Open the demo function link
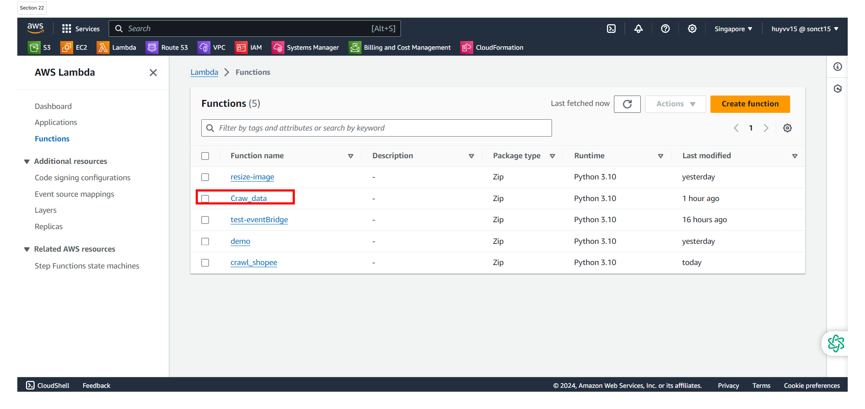Viewport: 865px width, 409px height. point(240,241)
